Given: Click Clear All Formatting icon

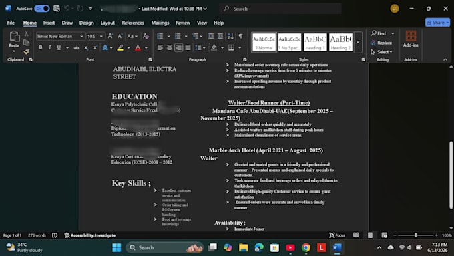Looking at the screenshot, I should 146,36.
